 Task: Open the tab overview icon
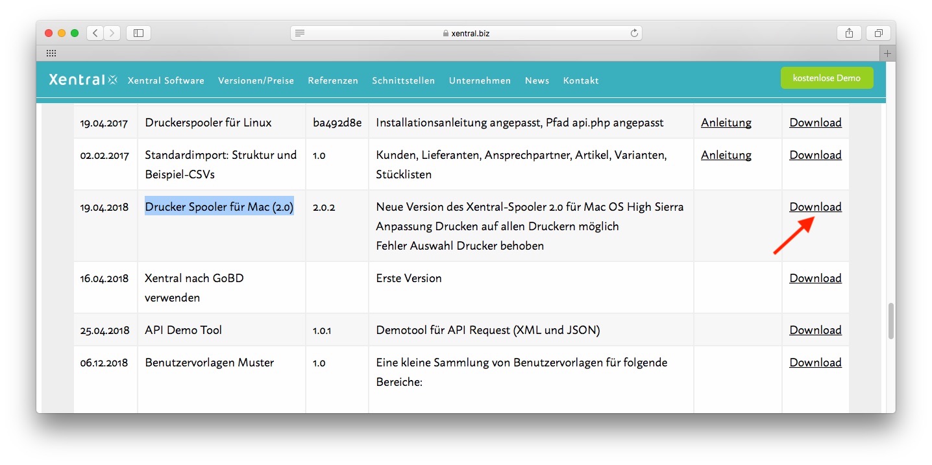878,33
